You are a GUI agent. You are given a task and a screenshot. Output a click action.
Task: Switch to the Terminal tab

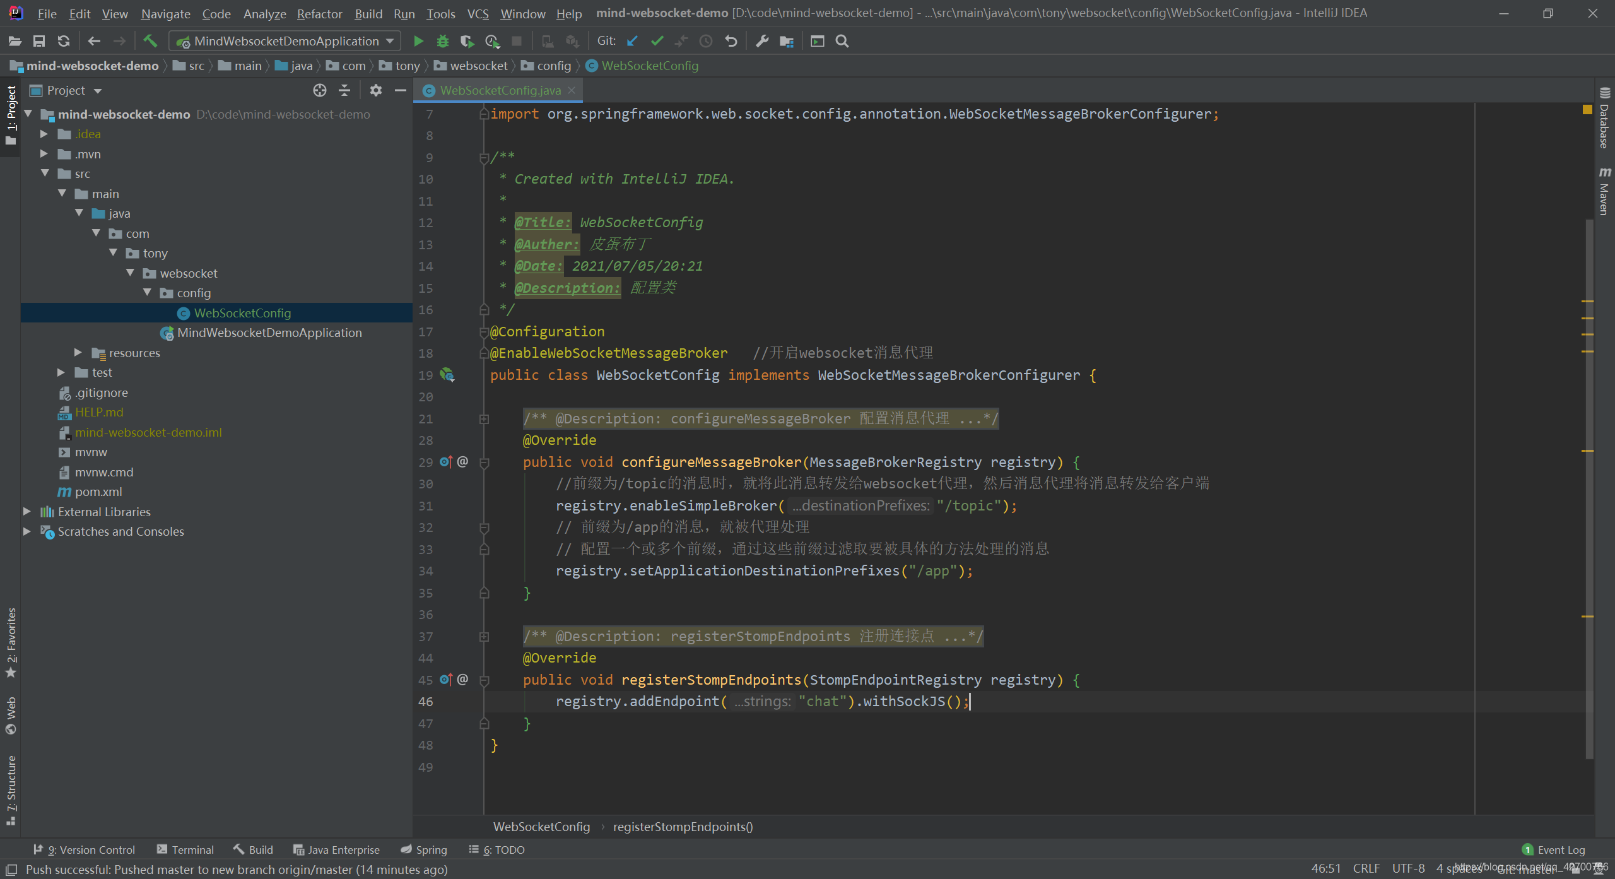pyautogui.click(x=185, y=850)
